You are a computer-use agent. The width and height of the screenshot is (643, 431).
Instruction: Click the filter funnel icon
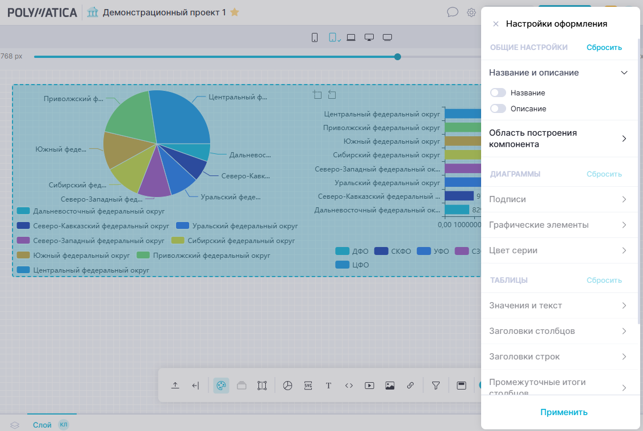(x=436, y=386)
